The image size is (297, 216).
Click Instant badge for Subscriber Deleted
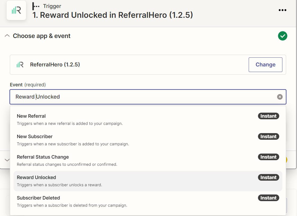268,198
